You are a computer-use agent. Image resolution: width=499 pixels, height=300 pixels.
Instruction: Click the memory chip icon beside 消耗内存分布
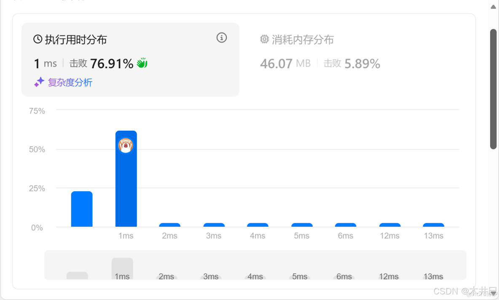pos(264,39)
